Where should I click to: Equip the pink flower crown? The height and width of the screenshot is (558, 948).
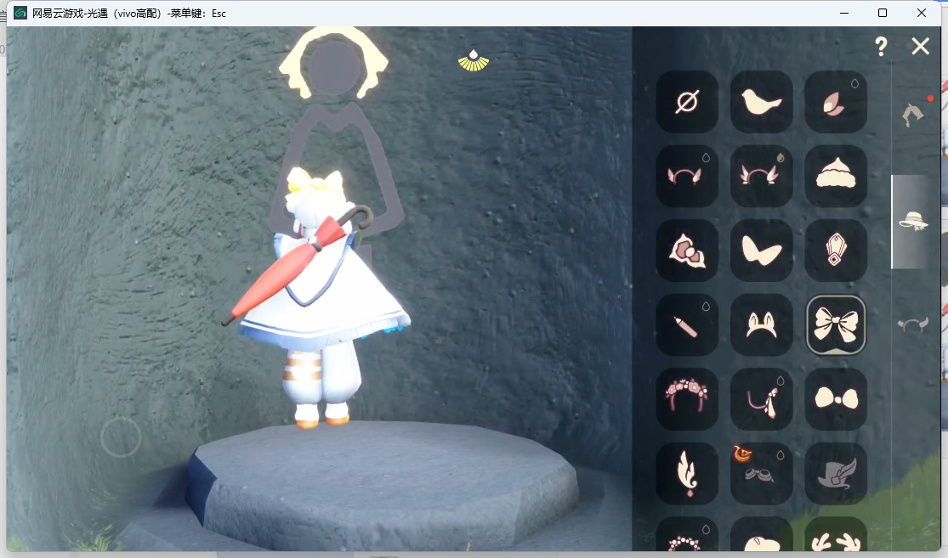pos(687,399)
